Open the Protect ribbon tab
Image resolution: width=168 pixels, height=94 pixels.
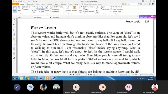50,4
